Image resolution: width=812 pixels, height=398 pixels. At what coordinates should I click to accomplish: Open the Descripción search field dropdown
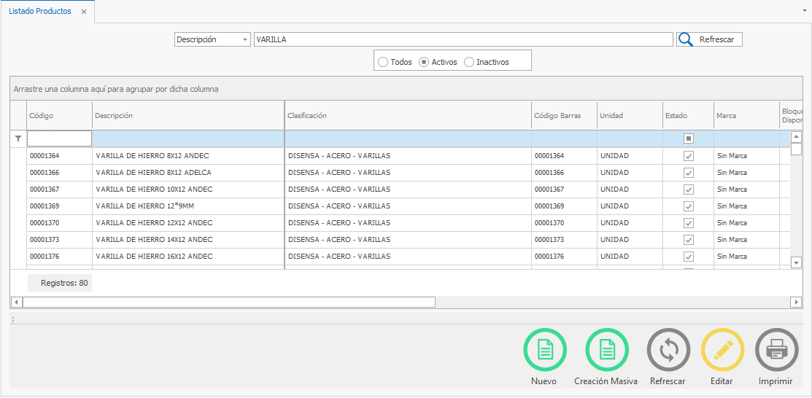245,40
